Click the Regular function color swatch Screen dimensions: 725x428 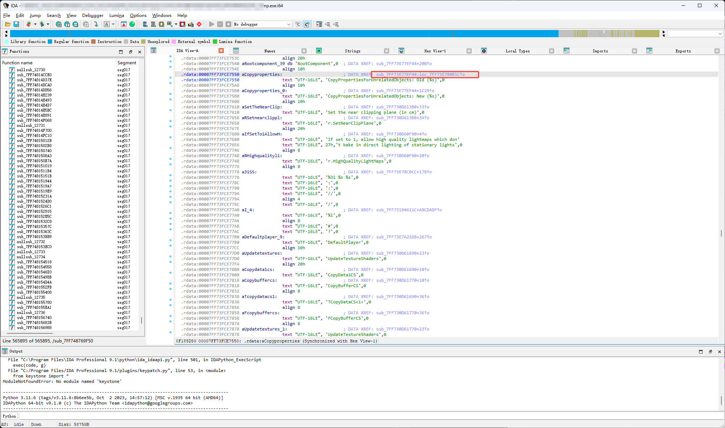coord(50,42)
